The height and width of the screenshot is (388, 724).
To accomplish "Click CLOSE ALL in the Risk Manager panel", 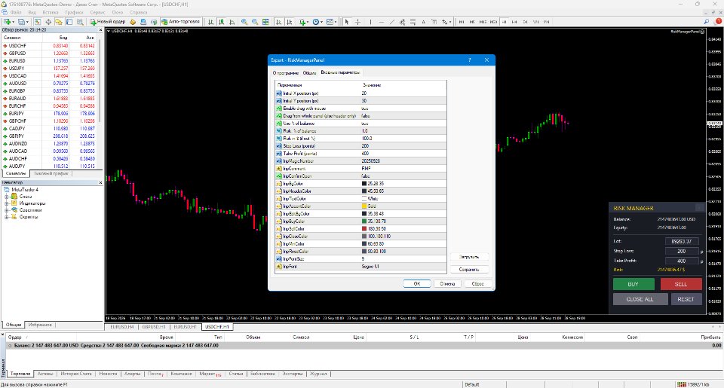I will tap(640, 299).
